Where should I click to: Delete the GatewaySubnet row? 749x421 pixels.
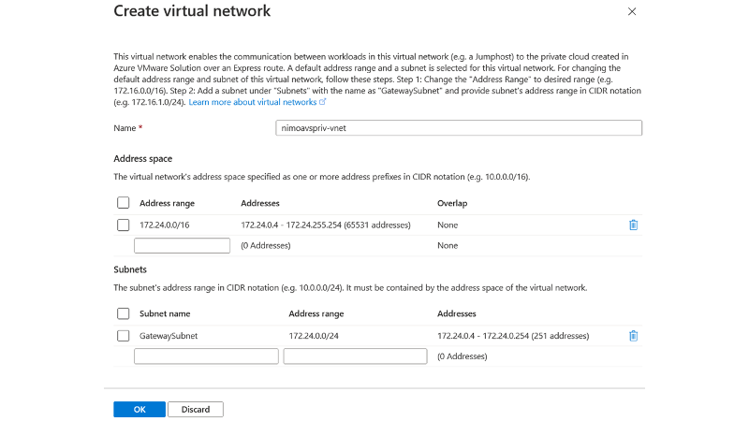(634, 336)
